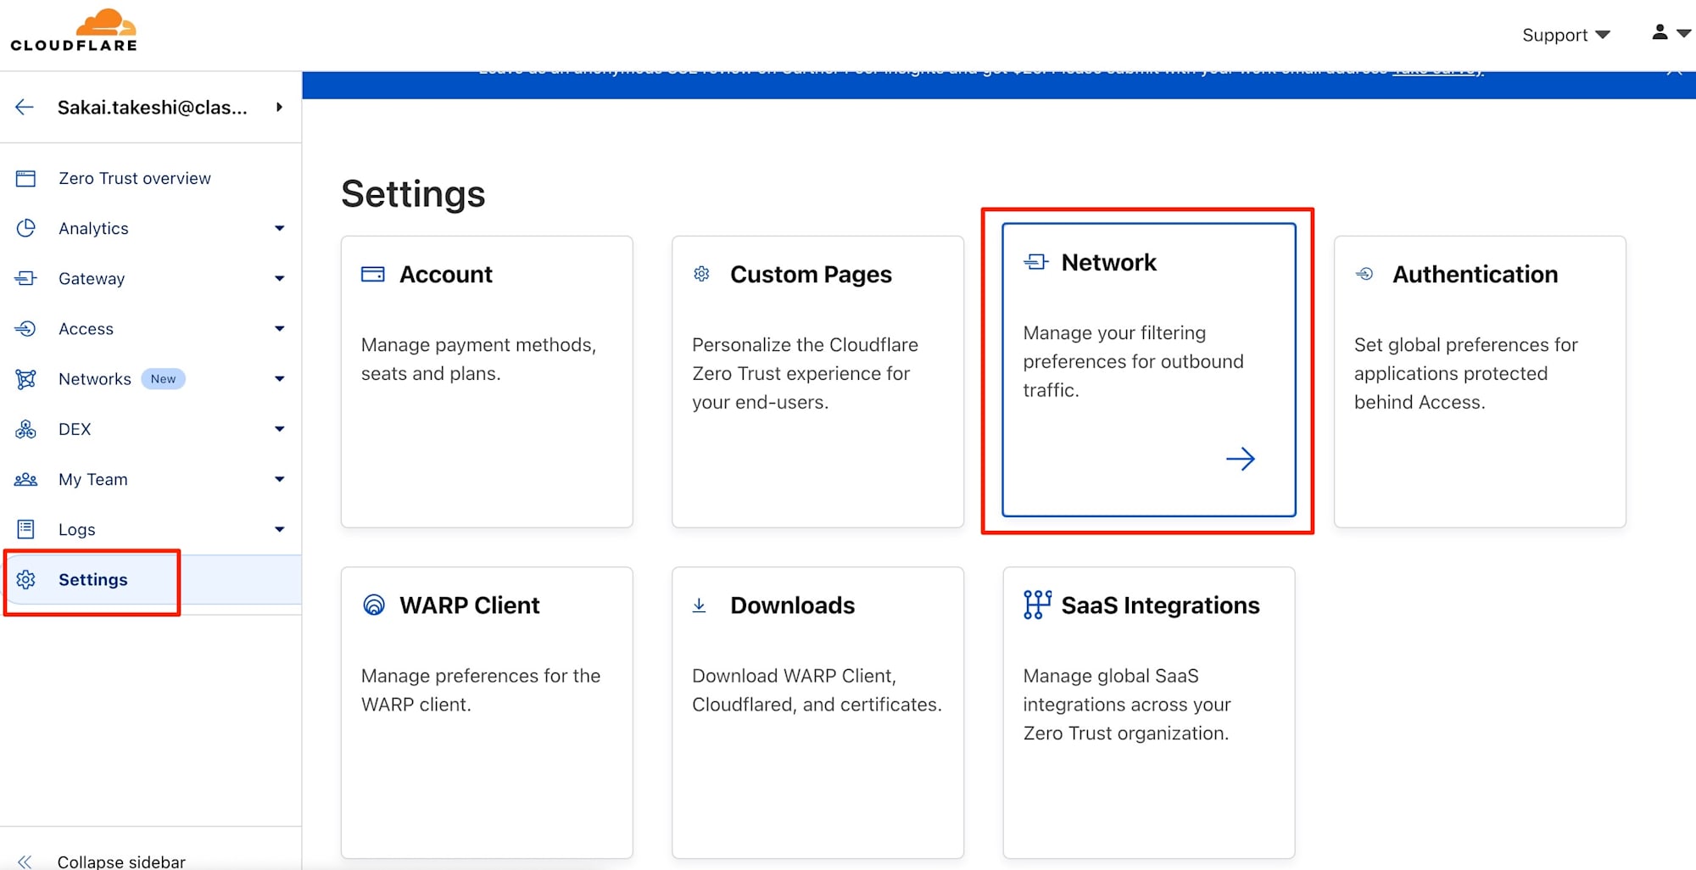Click the Networks sidebar label
This screenshot has height=870, width=1696.
(x=95, y=379)
